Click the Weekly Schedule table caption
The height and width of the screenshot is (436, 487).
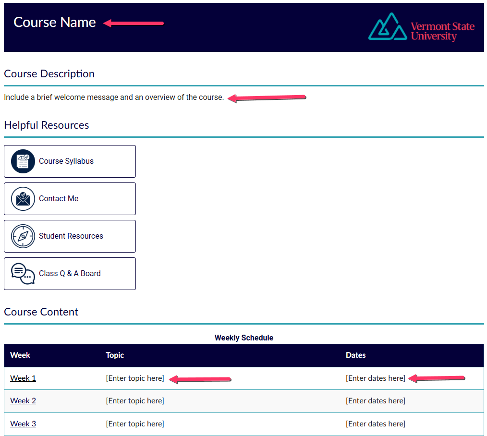[x=244, y=338]
